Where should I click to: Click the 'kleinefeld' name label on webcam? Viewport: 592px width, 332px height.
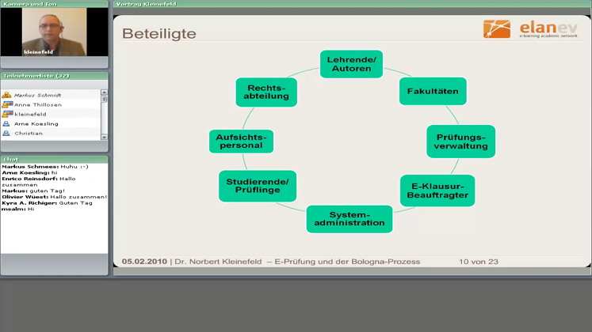(38, 52)
